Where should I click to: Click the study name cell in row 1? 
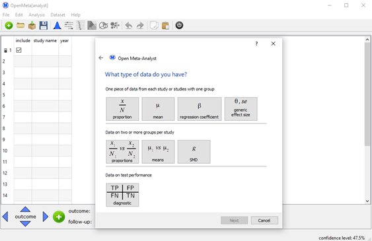coord(45,50)
